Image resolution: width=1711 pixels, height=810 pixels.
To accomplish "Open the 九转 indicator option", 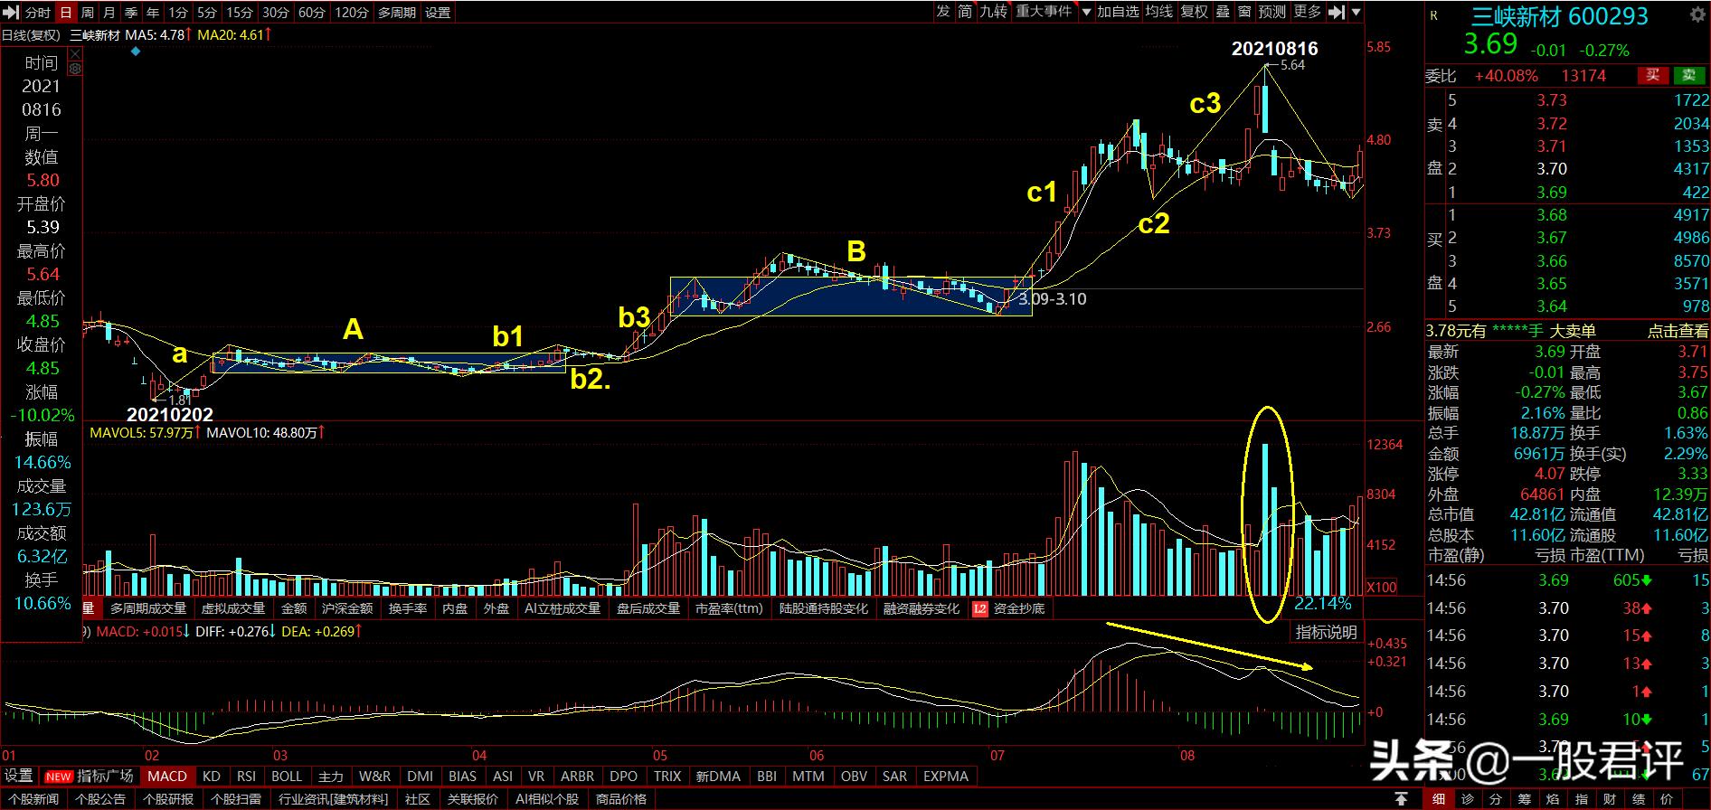I will coord(994,12).
